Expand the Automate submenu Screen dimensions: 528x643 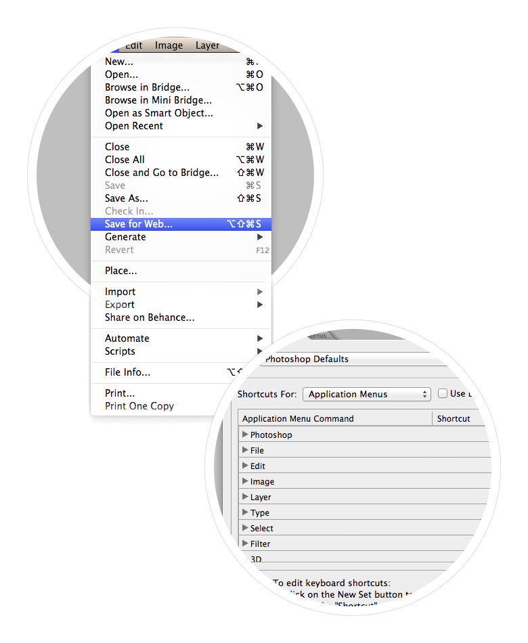(x=181, y=338)
